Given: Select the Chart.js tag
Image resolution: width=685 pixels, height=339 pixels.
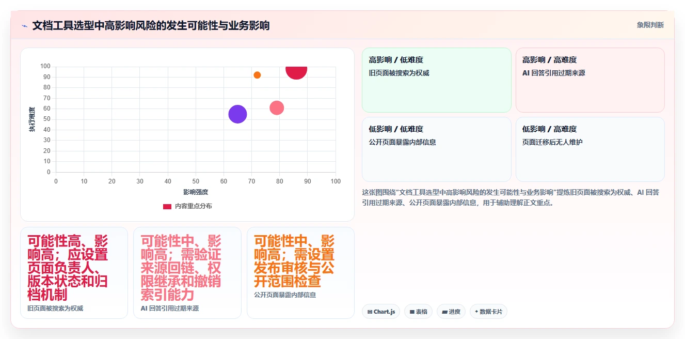Looking at the screenshot, I should coord(381,312).
